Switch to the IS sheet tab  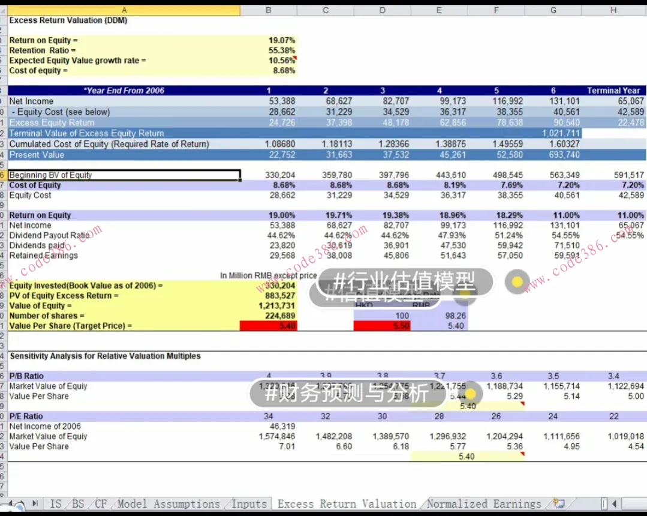55,504
